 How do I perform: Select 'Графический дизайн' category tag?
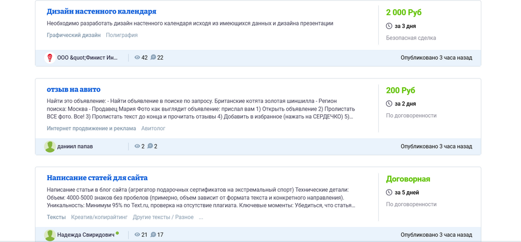[73, 35]
